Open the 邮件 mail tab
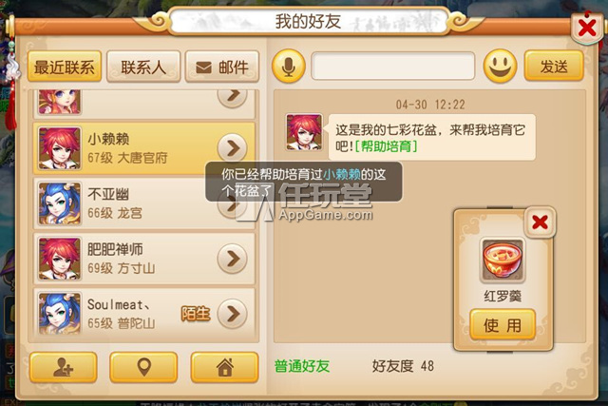The height and width of the screenshot is (406, 608). pyautogui.click(x=222, y=67)
